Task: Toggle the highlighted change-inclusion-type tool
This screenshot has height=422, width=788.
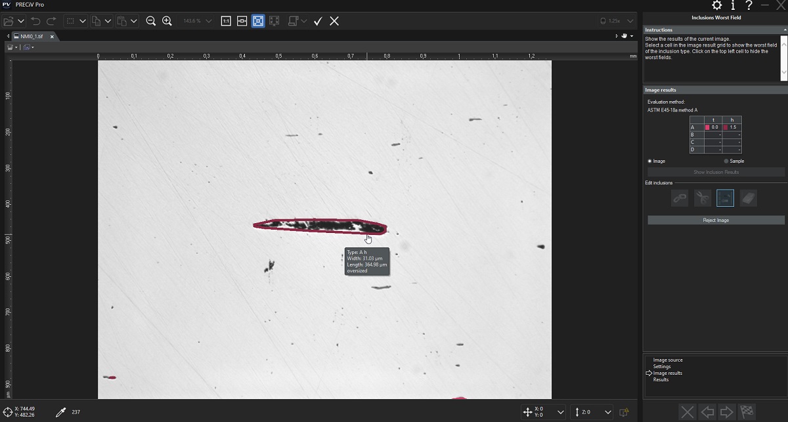Action: [x=725, y=198]
